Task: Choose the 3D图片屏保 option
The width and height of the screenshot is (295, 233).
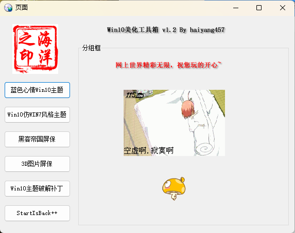Action: click(37, 164)
